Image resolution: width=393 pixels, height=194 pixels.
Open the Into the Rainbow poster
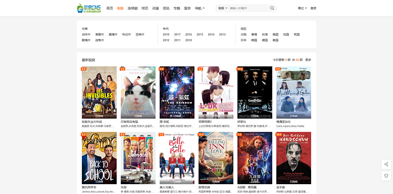(177, 92)
